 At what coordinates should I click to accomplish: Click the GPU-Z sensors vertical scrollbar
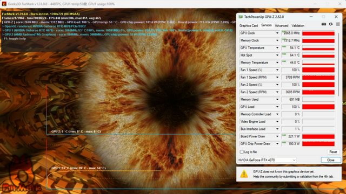tap(338, 64)
